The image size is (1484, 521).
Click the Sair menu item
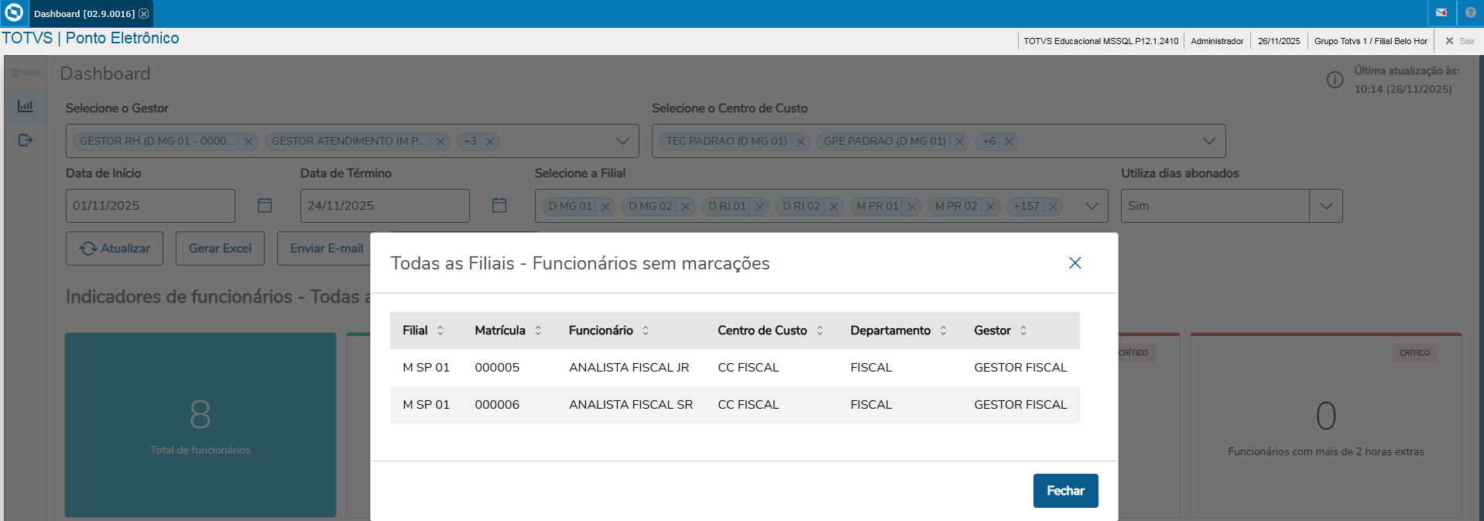[x=1460, y=41]
